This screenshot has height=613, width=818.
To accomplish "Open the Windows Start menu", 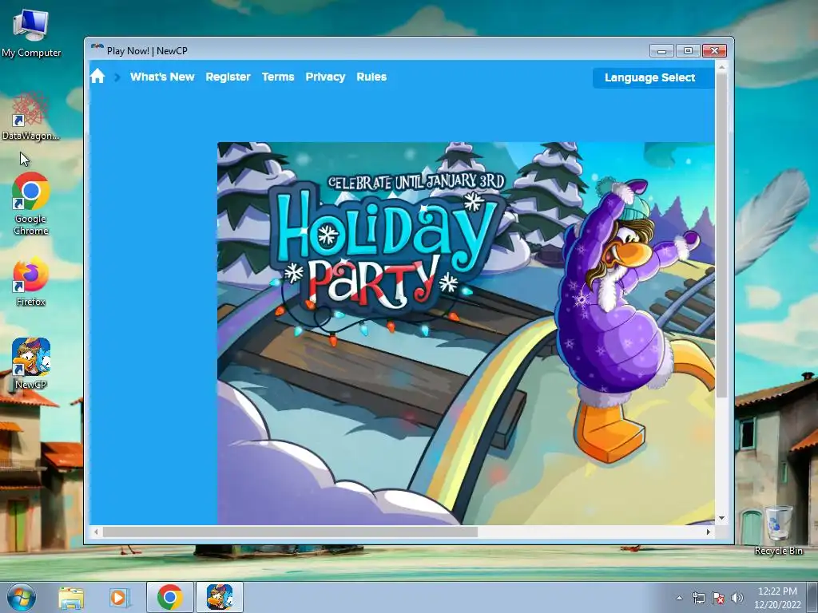I will point(21,597).
